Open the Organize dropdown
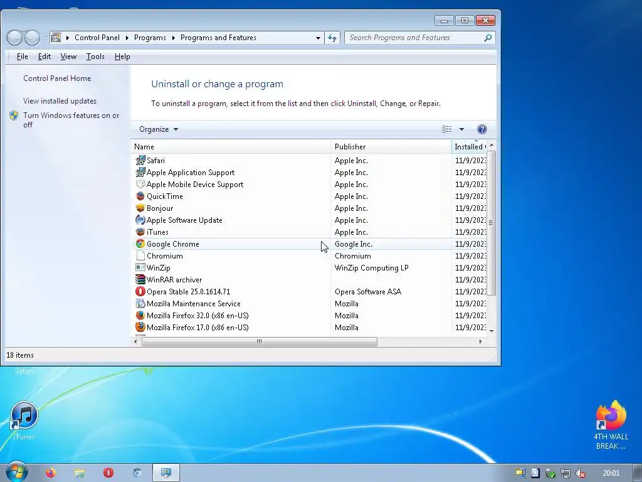Viewport: 642px width, 482px height. coord(159,129)
